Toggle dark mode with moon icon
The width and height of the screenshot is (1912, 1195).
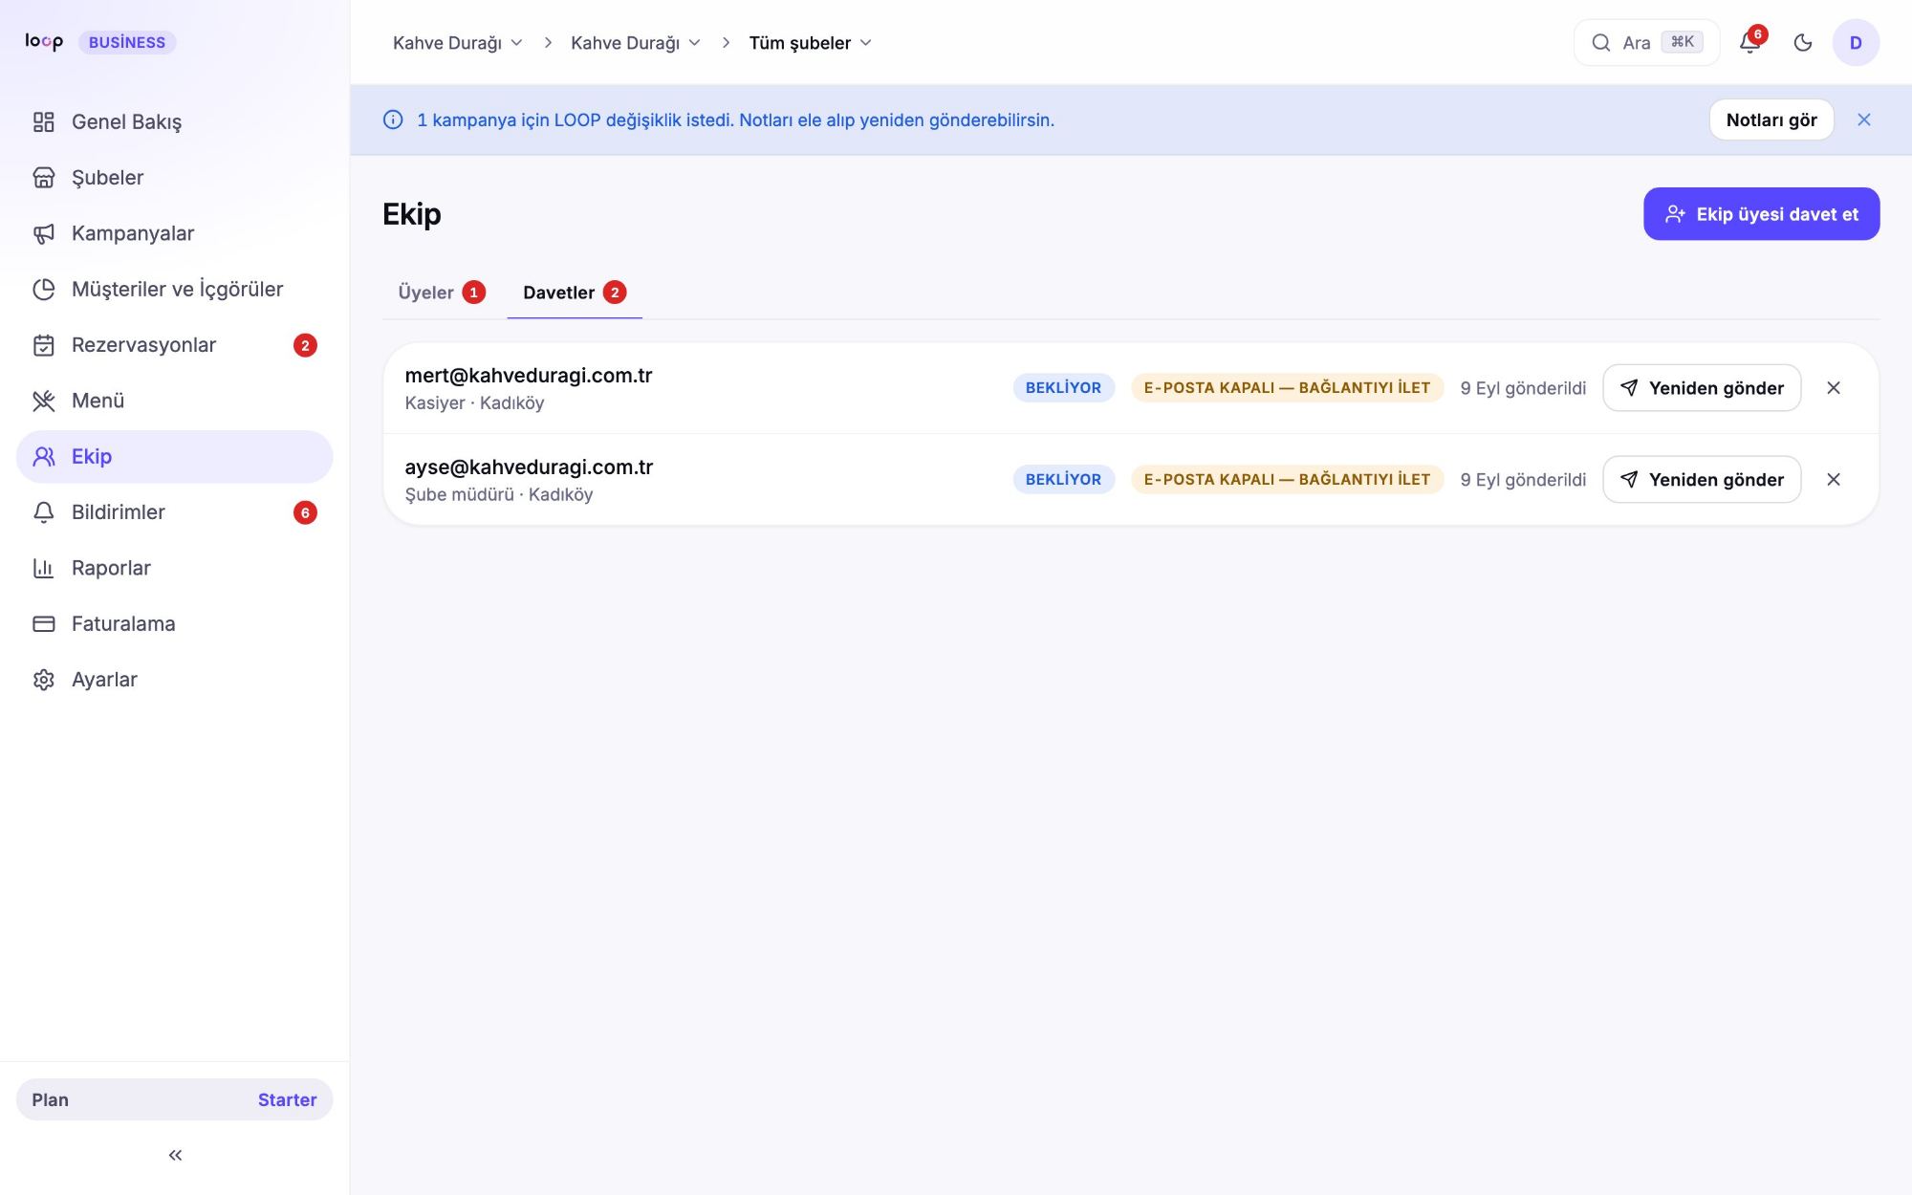(1803, 42)
